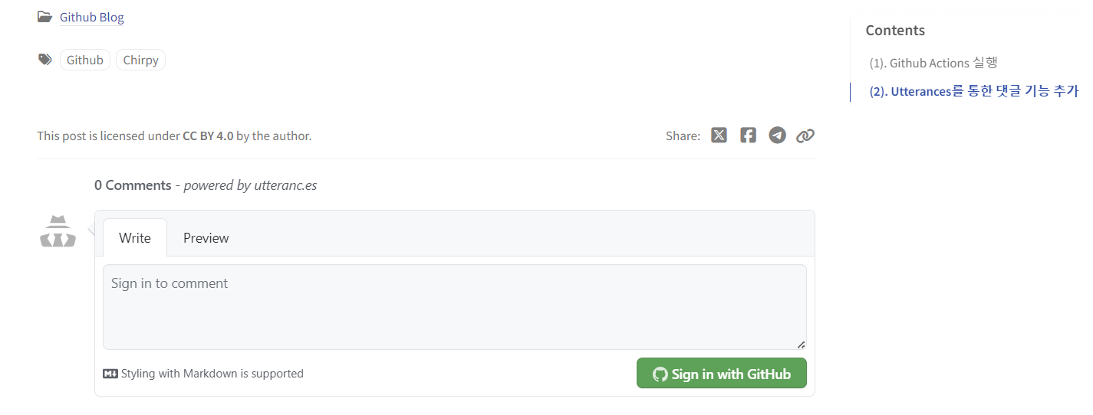Sign in with GitHub button
This screenshot has width=1093, height=415.
[x=722, y=374]
